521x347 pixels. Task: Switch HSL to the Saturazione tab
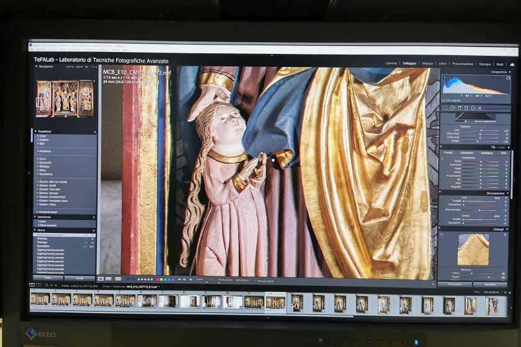[x=466, y=153]
